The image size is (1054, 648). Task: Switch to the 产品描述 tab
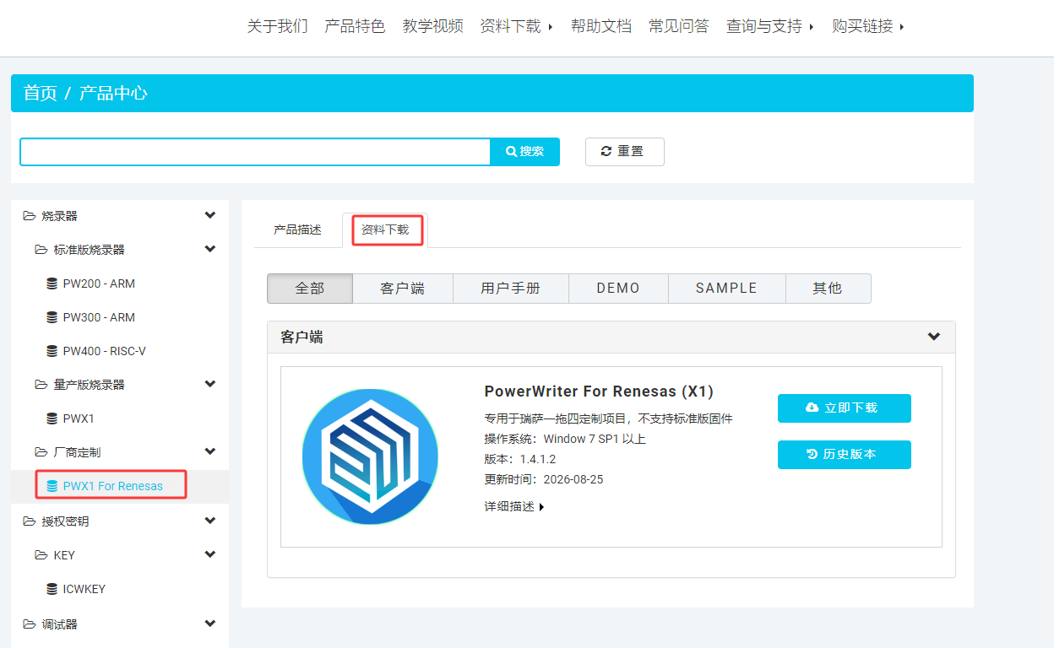click(297, 229)
